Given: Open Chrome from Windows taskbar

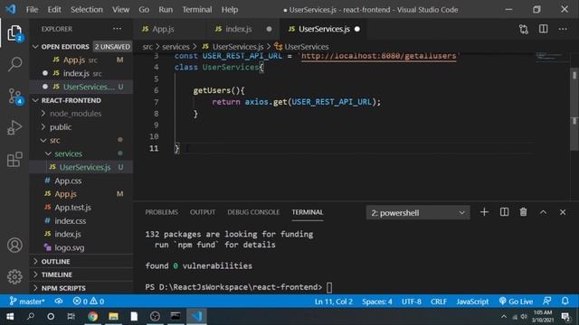Looking at the screenshot, I should 92,316.
